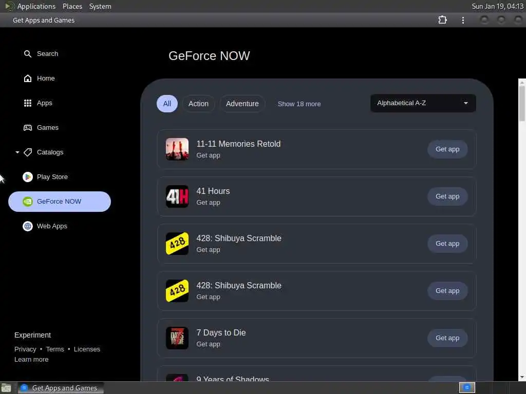Click Get Apps and Games taskbar entry
The width and height of the screenshot is (526, 394).
[61, 388]
